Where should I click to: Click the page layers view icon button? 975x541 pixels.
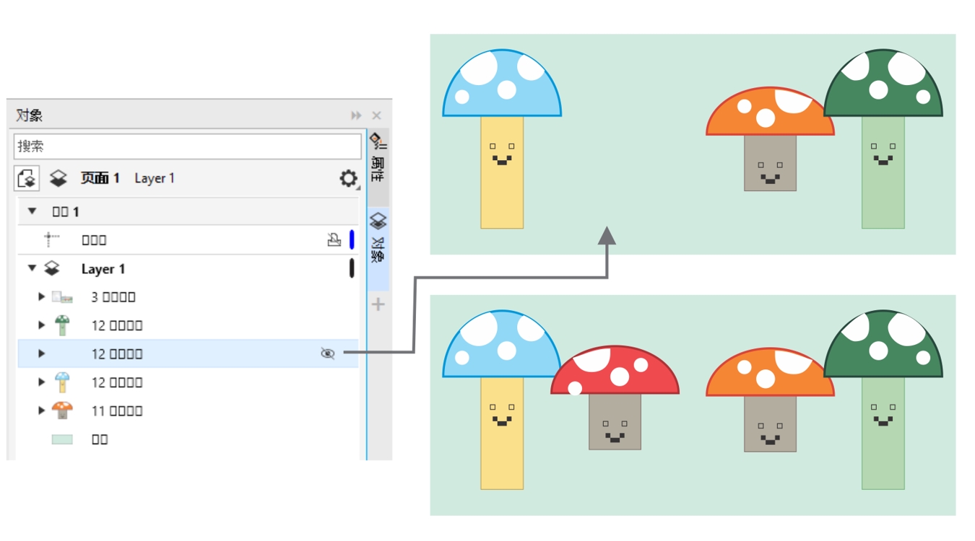pyautogui.click(x=27, y=178)
